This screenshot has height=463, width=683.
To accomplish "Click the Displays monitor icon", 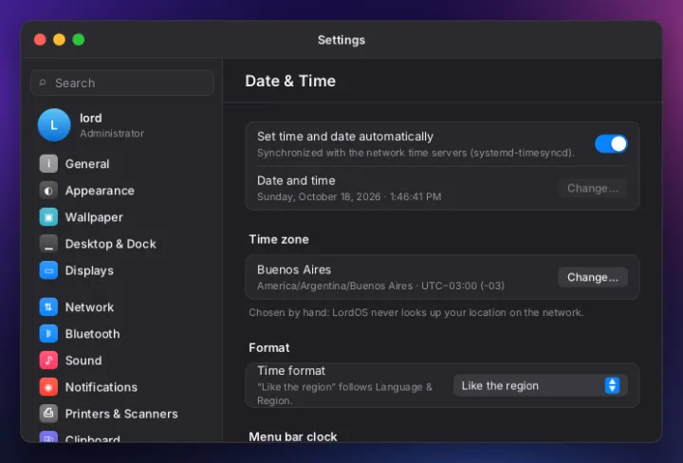I will coord(48,270).
